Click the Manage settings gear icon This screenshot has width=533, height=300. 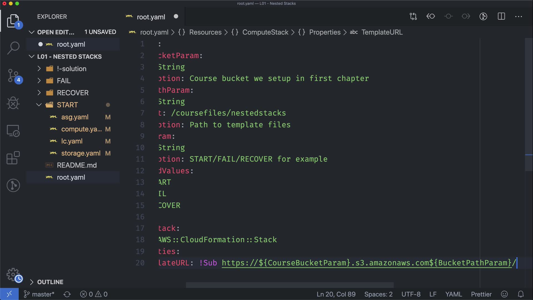pos(13,274)
